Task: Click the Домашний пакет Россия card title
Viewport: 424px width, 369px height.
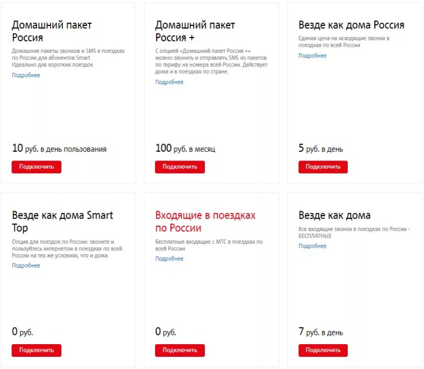Action: tap(52, 31)
